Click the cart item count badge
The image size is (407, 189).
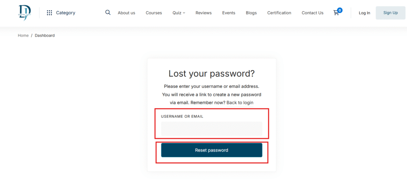click(x=340, y=10)
